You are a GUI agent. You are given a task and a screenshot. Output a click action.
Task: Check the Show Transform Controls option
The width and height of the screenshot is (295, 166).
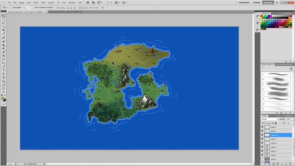(34, 7)
